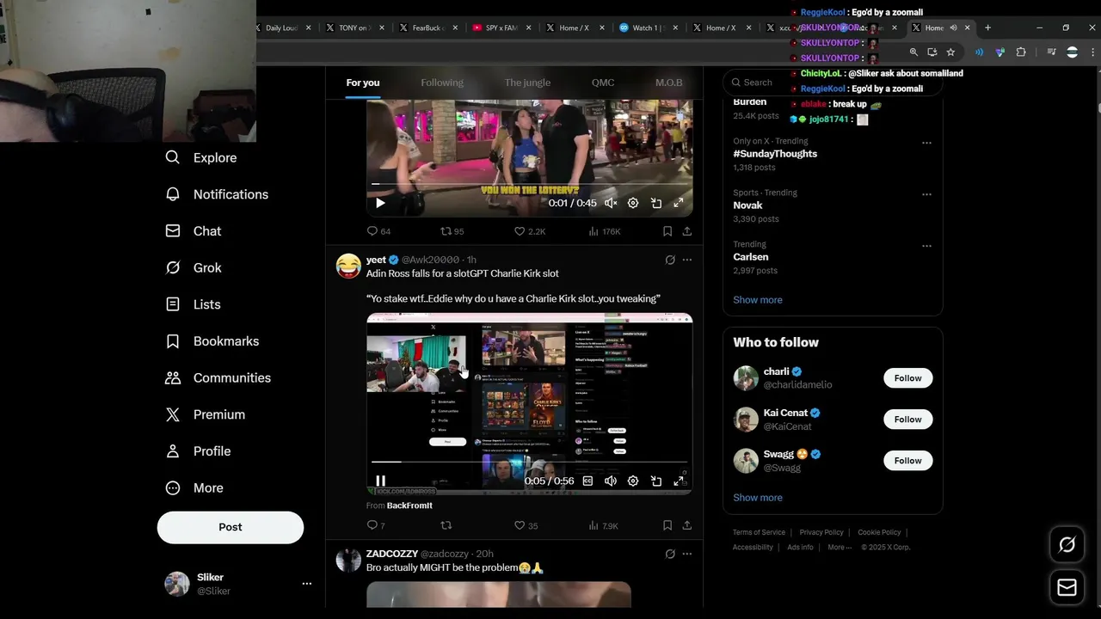Open video settings on the Adin Ross video
Image resolution: width=1101 pixels, height=619 pixels.
point(633,481)
